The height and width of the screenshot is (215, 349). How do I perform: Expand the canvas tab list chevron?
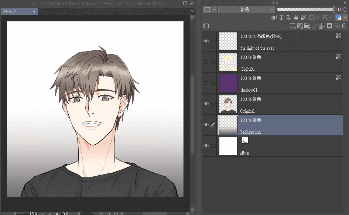coord(192,11)
